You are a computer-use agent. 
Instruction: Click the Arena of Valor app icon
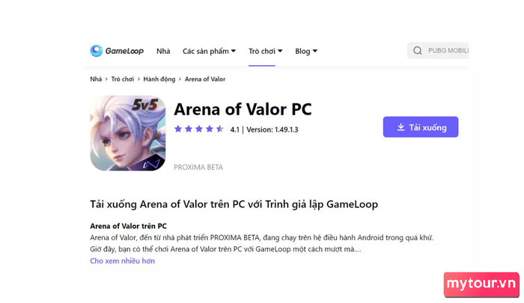[128, 133]
